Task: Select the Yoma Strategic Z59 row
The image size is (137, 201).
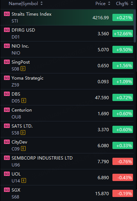Action: 67,81
